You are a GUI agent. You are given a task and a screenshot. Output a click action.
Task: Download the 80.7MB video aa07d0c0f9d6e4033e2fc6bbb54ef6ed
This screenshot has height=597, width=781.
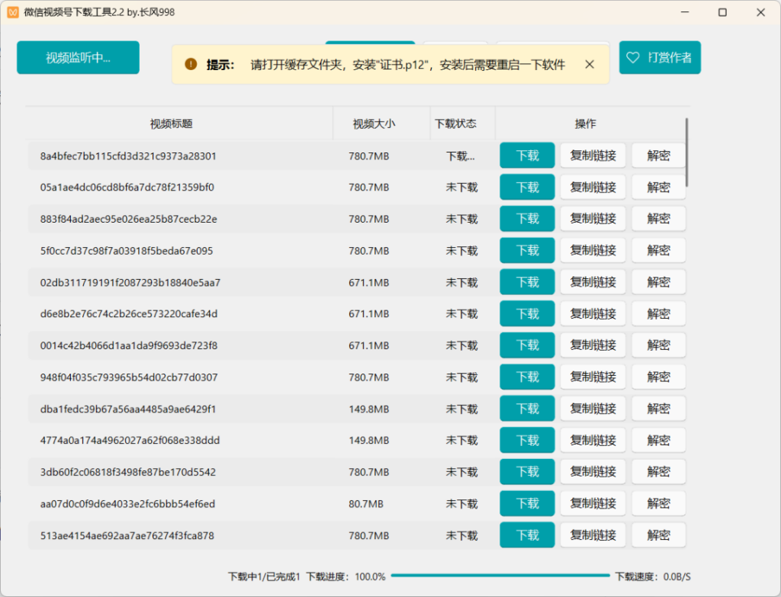(x=527, y=504)
